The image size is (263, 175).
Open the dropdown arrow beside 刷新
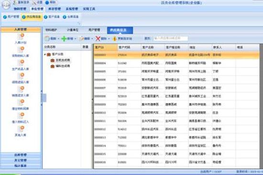click(x=58, y=39)
